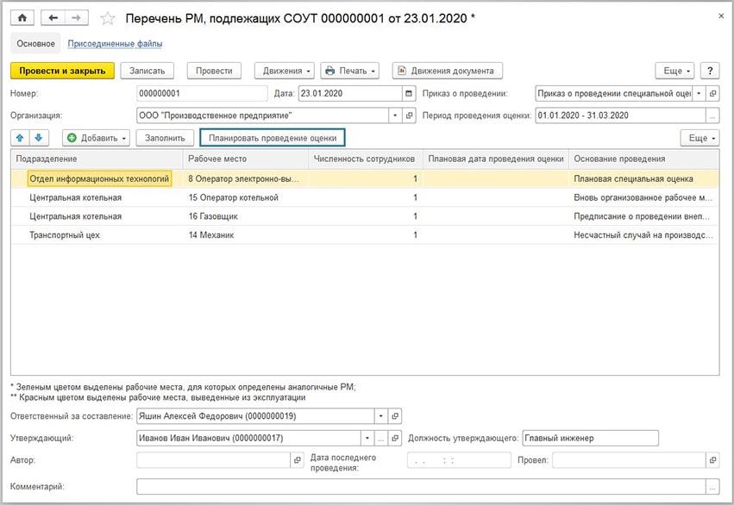Expand the Организация dropdown list
Viewport: 734px width, 505px height.
coord(395,115)
